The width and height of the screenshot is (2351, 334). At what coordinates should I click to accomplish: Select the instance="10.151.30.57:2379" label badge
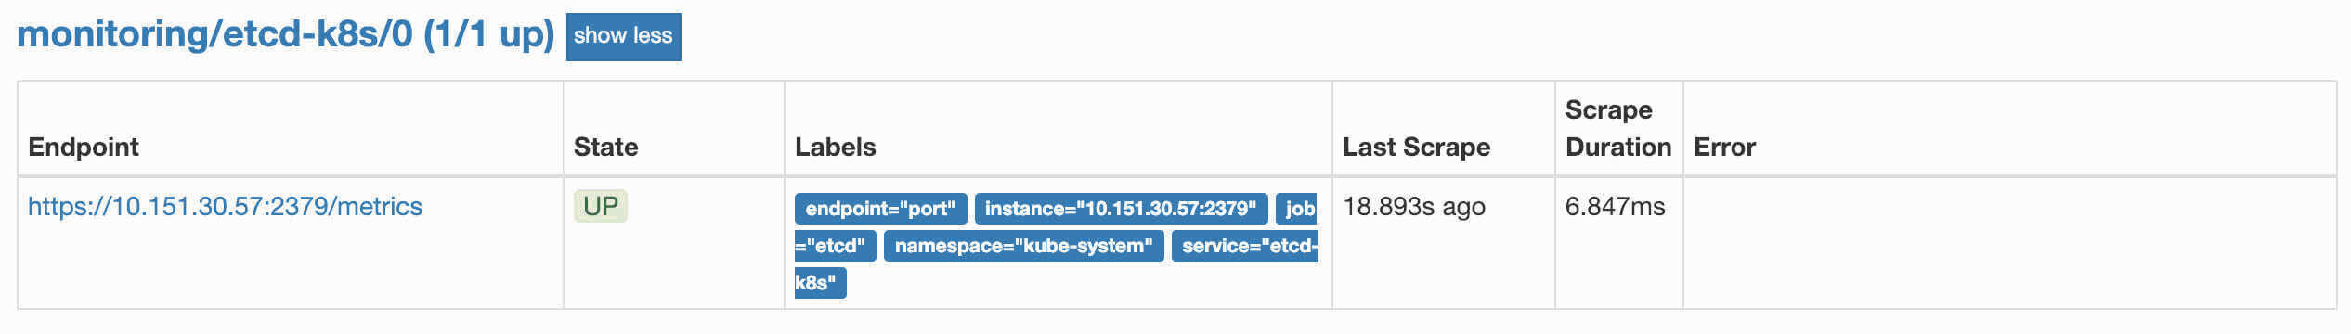(x=1120, y=209)
